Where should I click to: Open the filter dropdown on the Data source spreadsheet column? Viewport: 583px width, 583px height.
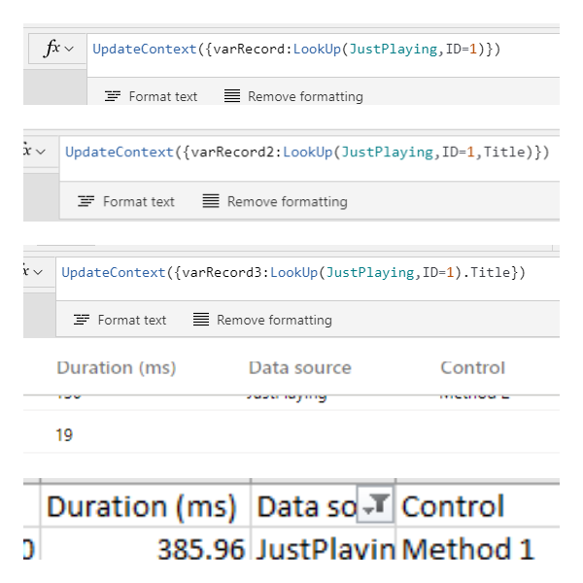coord(375,504)
